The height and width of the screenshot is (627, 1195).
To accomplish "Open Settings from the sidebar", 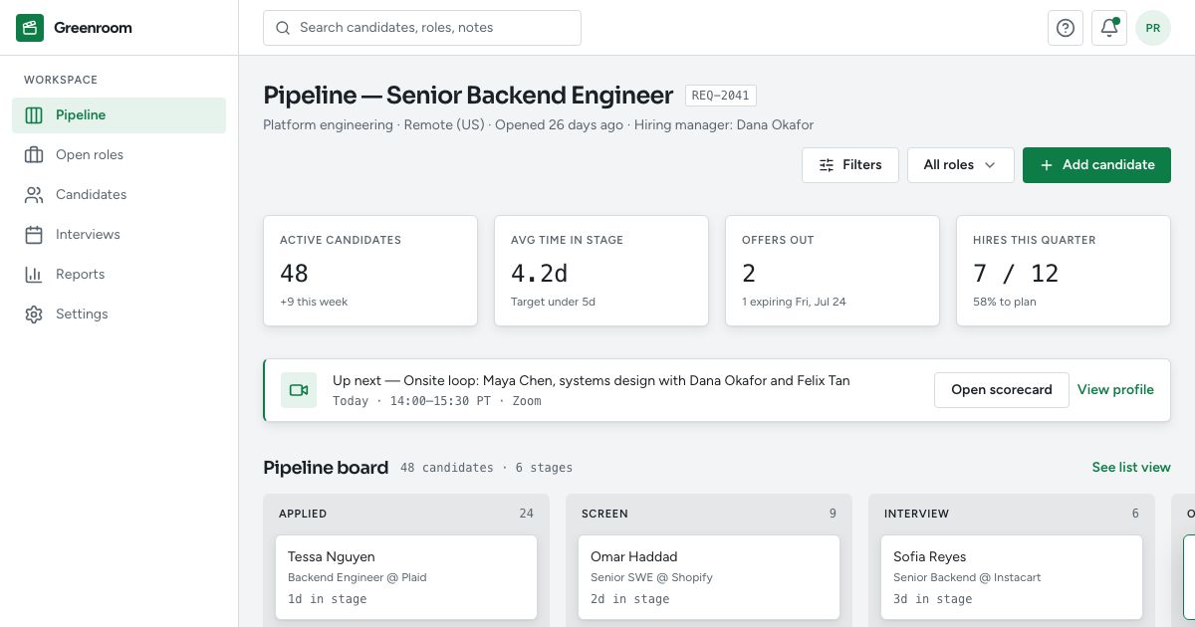I will (119, 314).
